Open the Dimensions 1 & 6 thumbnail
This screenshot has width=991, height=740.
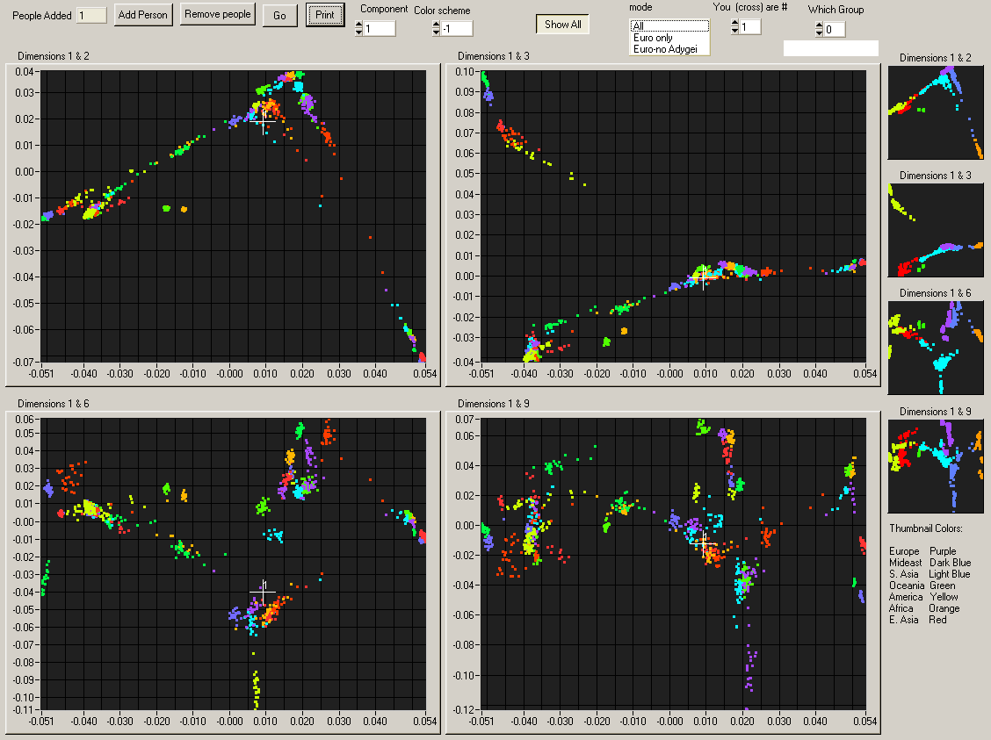coord(936,348)
